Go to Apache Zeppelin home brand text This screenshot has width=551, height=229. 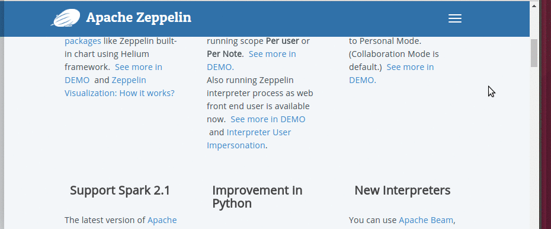click(139, 17)
